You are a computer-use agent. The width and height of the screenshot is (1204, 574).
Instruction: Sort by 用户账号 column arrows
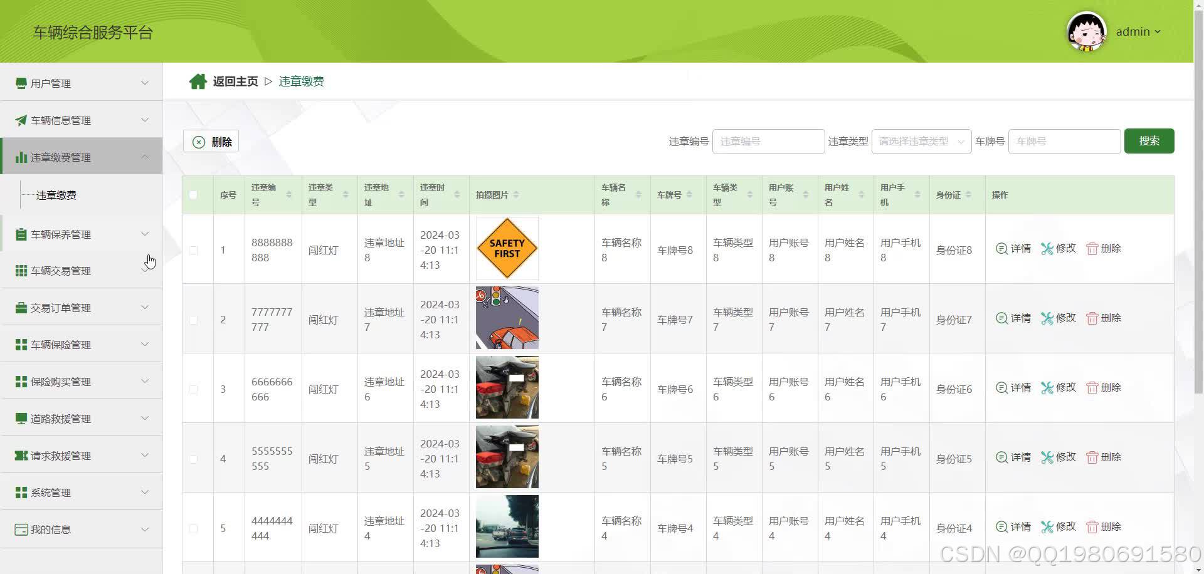pyautogui.click(x=805, y=195)
